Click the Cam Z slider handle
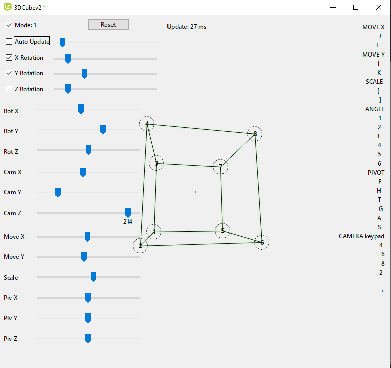The height and width of the screenshot is (368, 391). tap(128, 212)
